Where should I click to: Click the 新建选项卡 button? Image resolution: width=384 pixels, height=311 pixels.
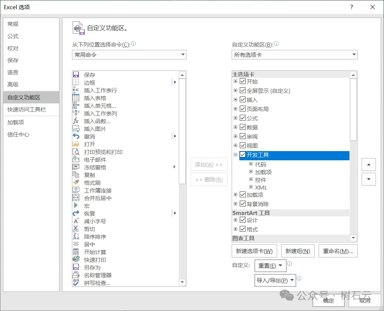tap(254, 251)
